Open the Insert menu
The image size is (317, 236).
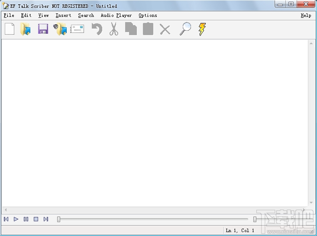pyautogui.click(x=63, y=15)
